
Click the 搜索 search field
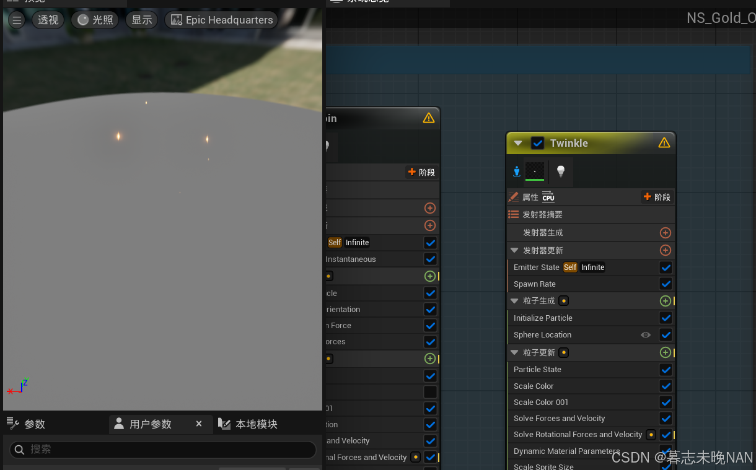pyautogui.click(x=164, y=450)
